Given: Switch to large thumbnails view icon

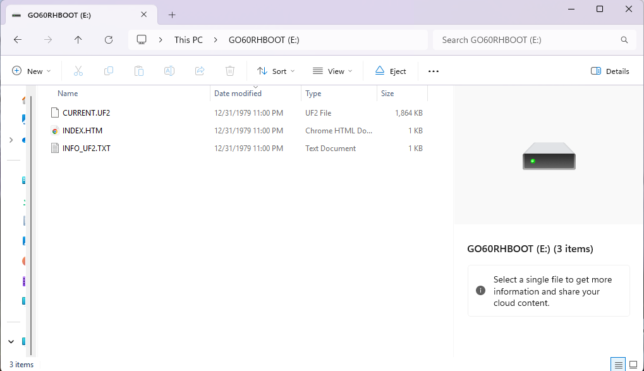Looking at the screenshot, I should (x=633, y=365).
